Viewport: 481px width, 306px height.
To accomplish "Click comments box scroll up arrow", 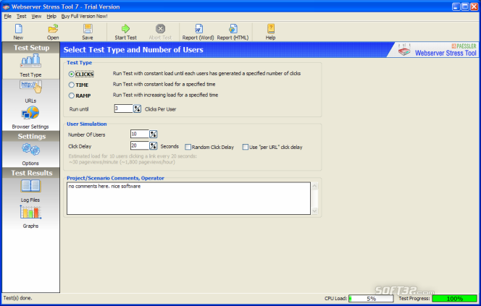I will [314, 186].
